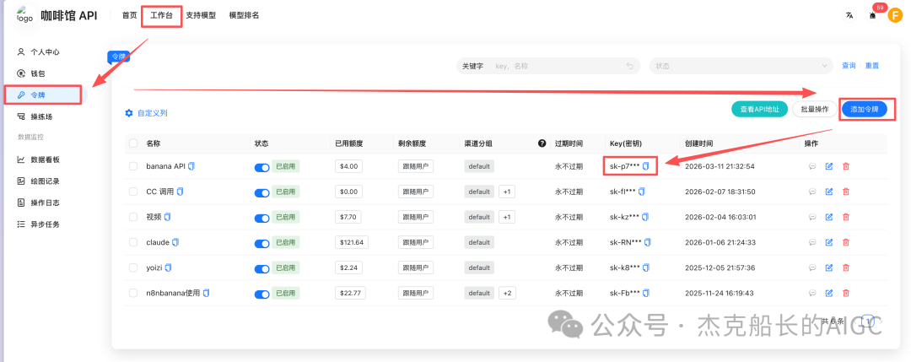Check the banana API row checkbox

coord(133,166)
